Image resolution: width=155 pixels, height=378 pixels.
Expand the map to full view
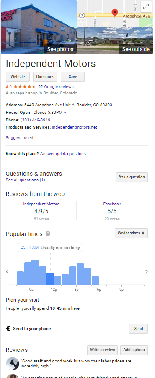tap(146, 7)
